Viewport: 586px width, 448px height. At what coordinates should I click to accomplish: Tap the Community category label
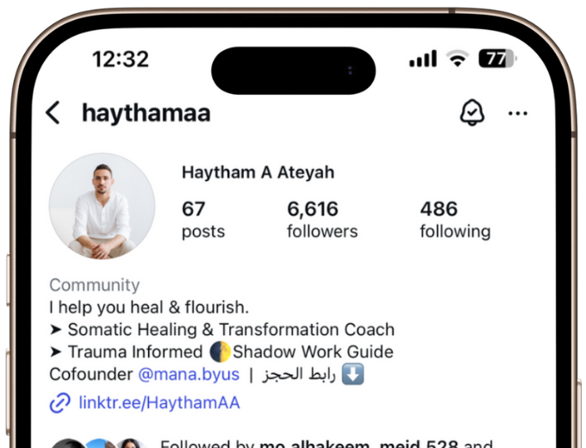[x=95, y=284]
